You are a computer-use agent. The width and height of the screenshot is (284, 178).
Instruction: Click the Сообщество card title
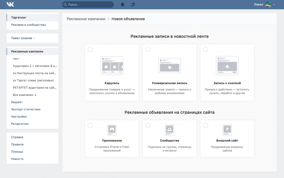(170, 140)
